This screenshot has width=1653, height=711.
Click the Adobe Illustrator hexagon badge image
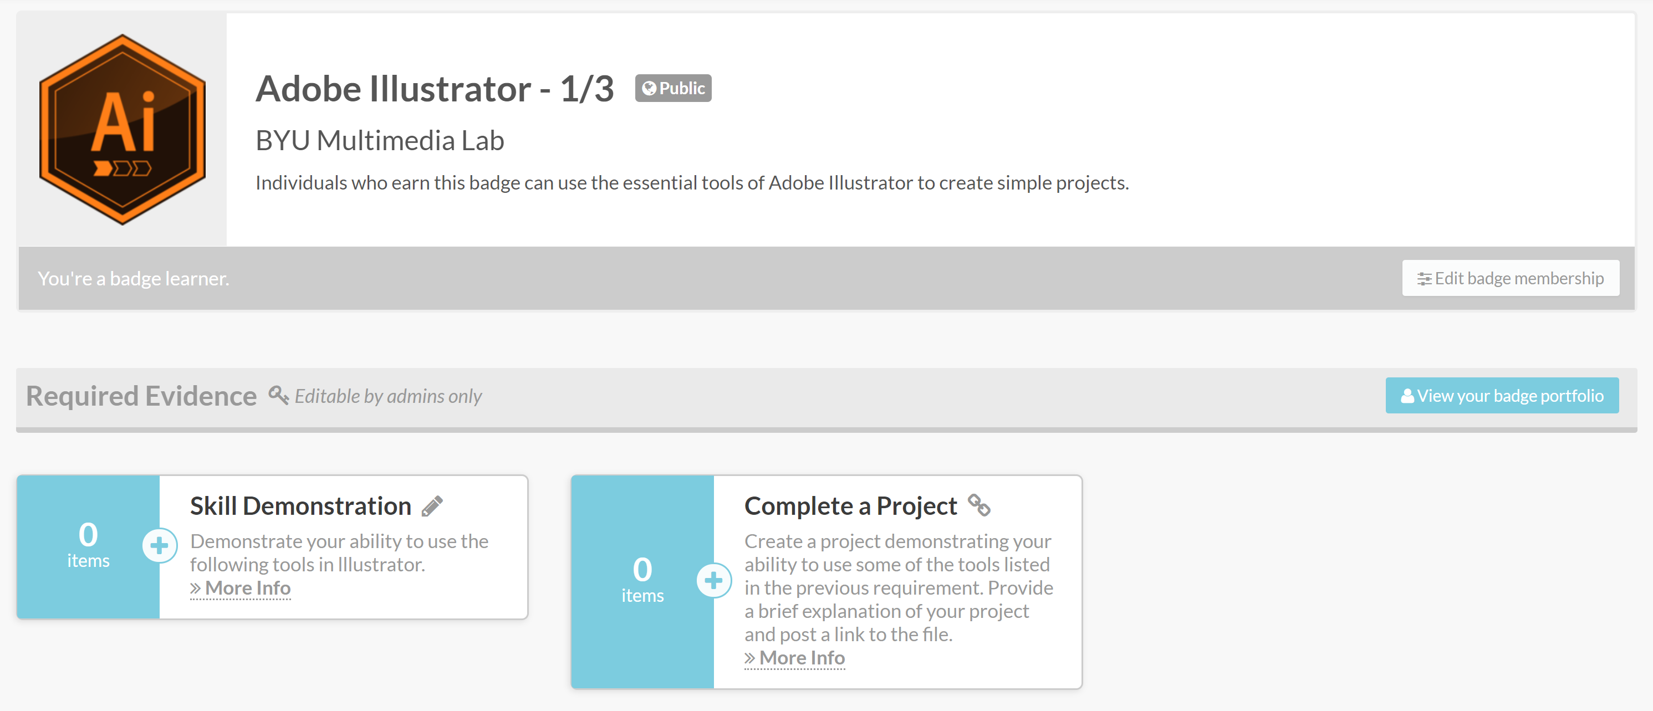(x=123, y=129)
